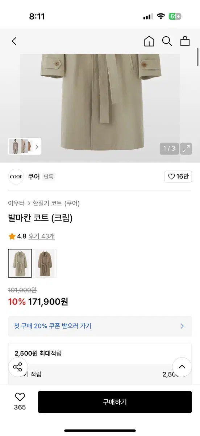Select the cream coat color swatch
This screenshot has width=200, height=436.
pyautogui.click(x=20, y=263)
